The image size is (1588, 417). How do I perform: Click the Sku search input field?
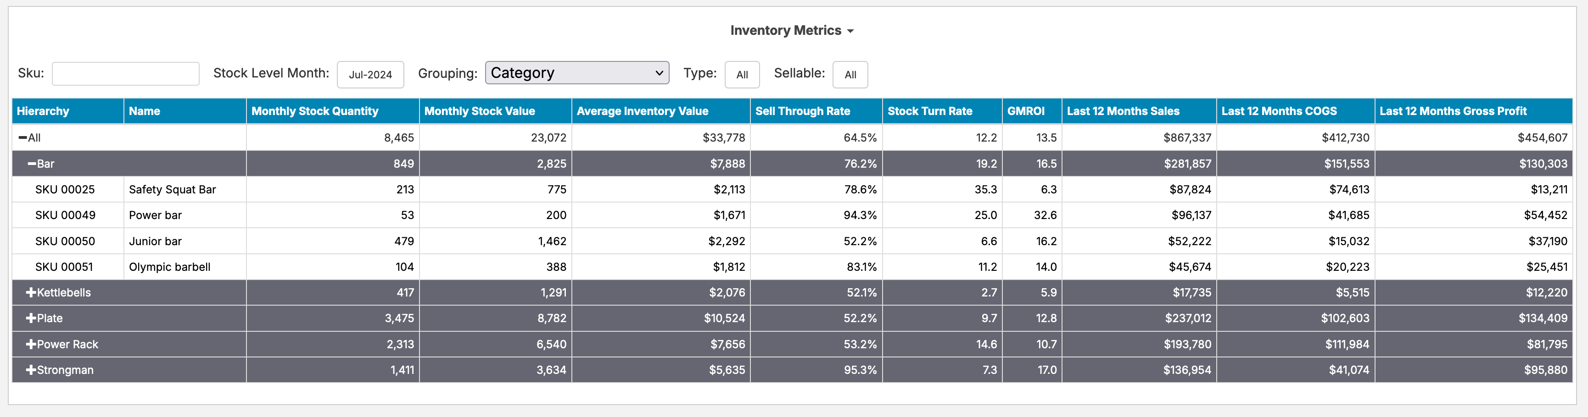pyautogui.click(x=125, y=74)
